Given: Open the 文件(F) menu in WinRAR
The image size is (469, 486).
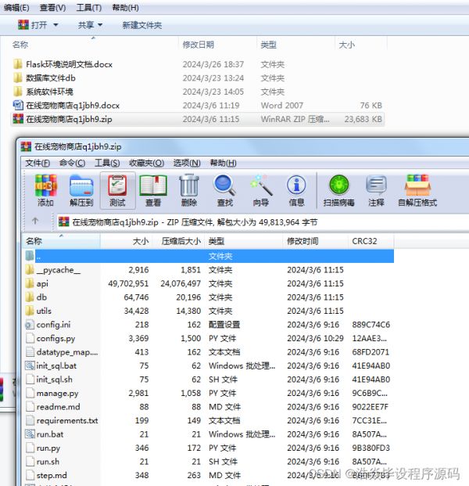Looking at the screenshot, I should click(x=38, y=163).
